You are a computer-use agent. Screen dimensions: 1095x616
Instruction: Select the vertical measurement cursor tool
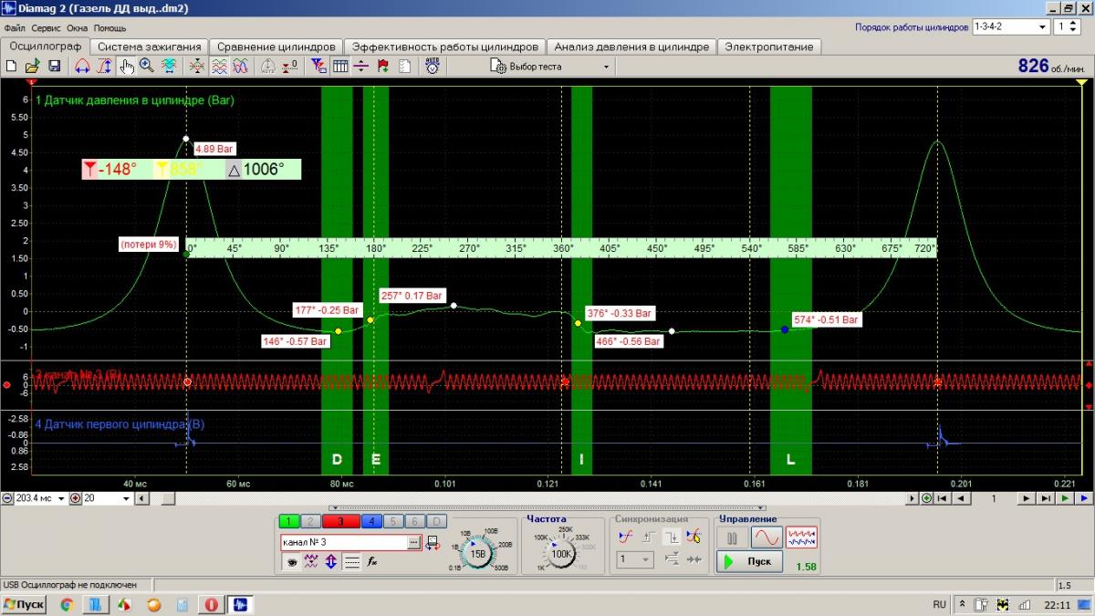105,66
